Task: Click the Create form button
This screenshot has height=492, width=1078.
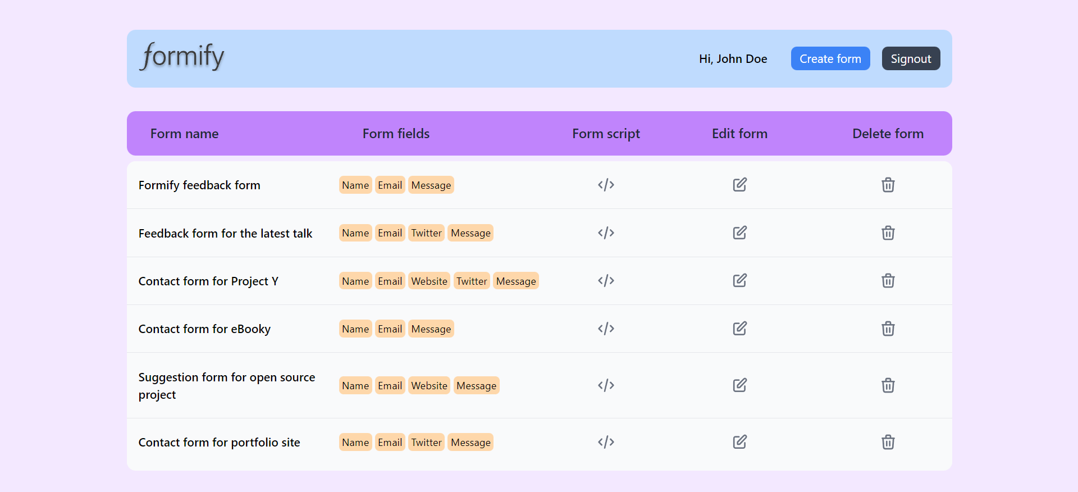Action: click(830, 58)
